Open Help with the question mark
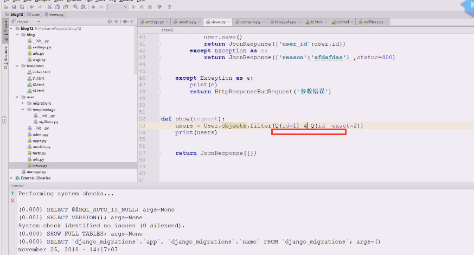Image resolution: width=474 pixels, height=255 pixels. coord(169,7)
